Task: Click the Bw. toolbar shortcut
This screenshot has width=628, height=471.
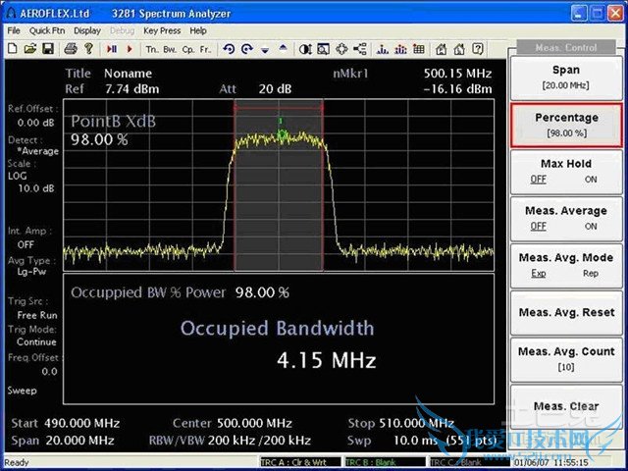Action: click(x=170, y=48)
